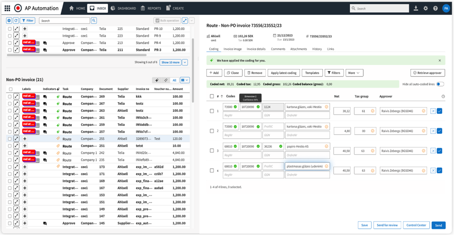Viewport: 454px width, 235px height.
Task: Click the Downloads icon in the top bar
Action: point(416,8)
